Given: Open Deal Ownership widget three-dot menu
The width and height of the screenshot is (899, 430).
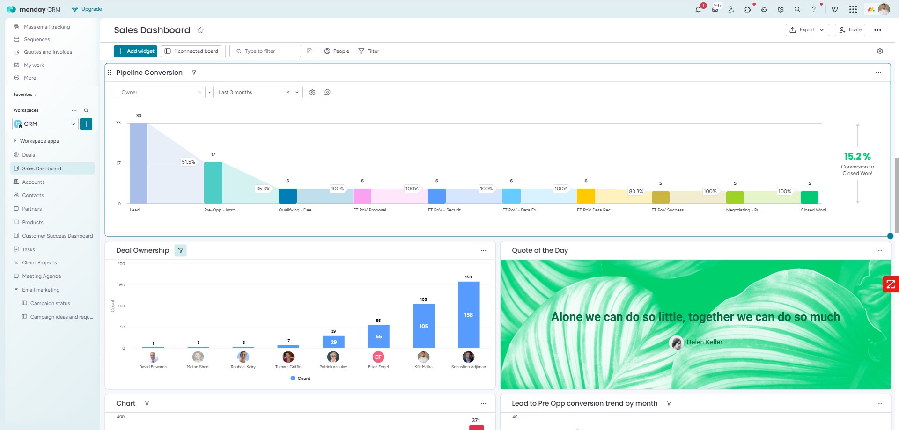Looking at the screenshot, I should 484,250.
